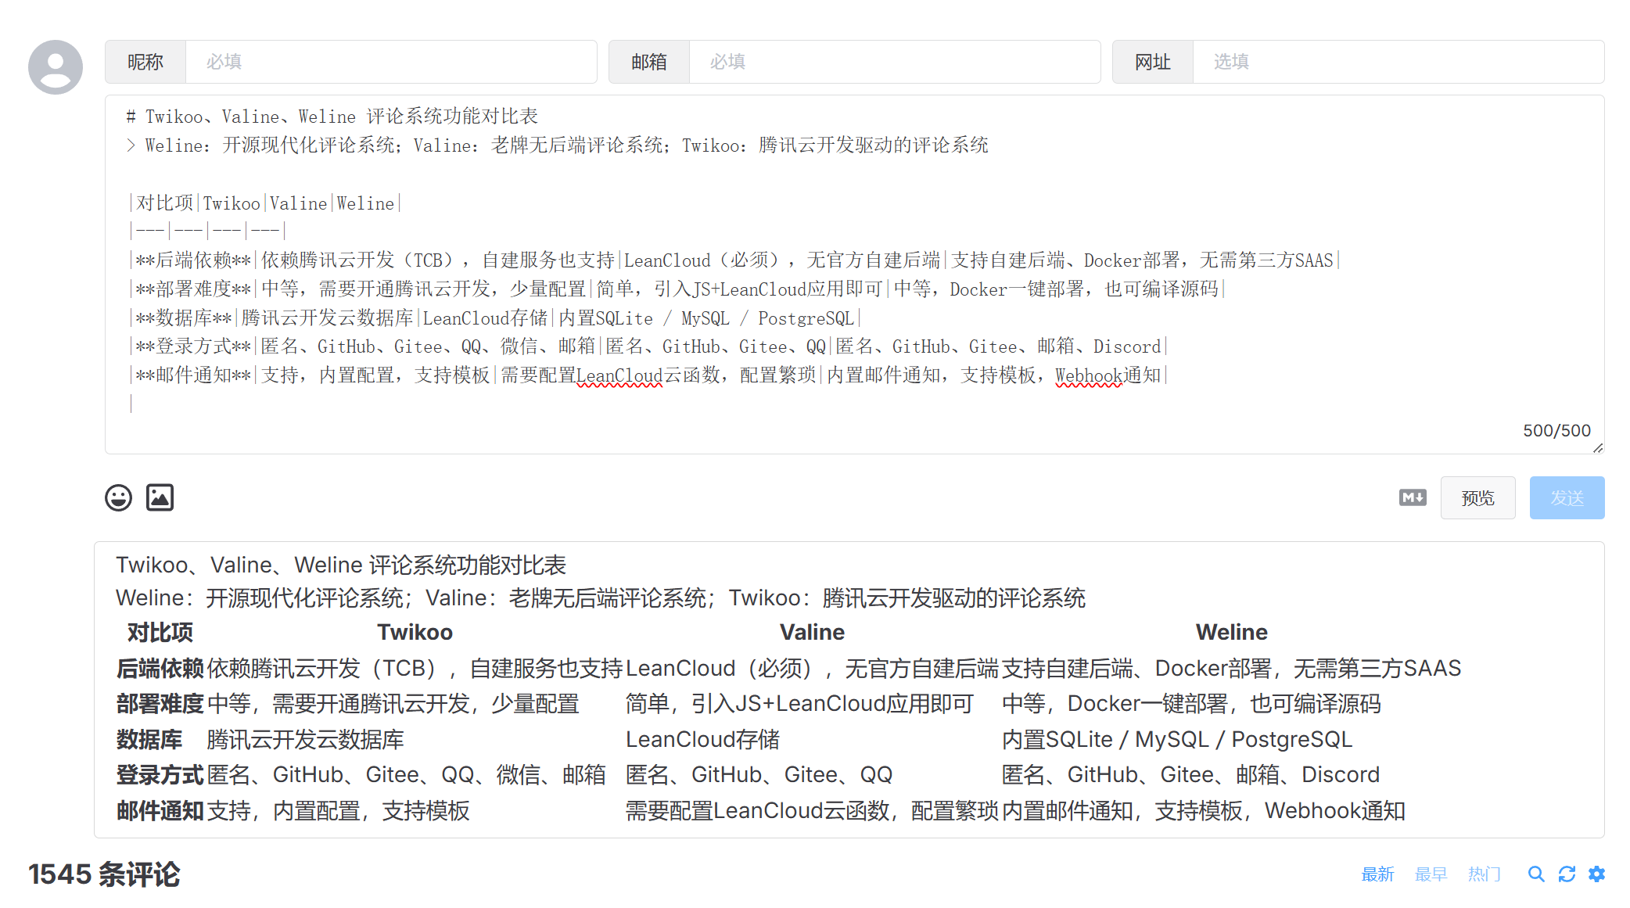Click the 网址 label
Image resolution: width=1630 pixels, height=908 pixels.
pos(1153,62)
